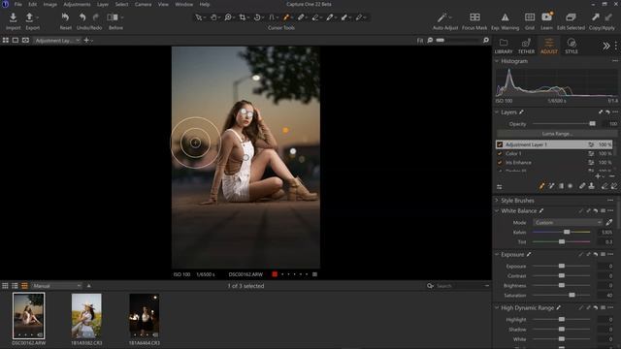Open the Camera menu
The image size is (621, 349).
tap(143, 4)
